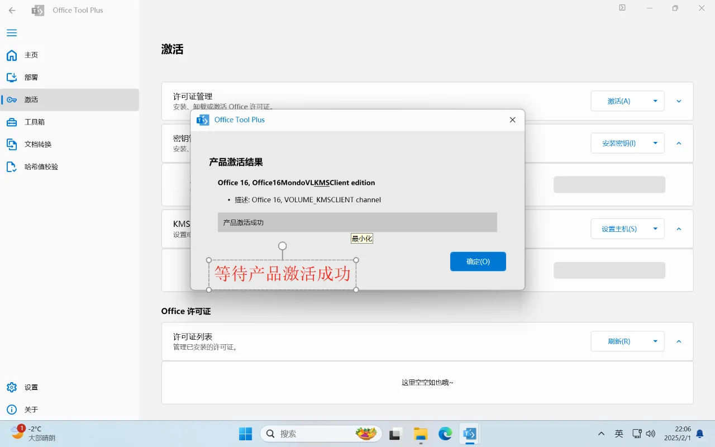Open the 主页 home page in sidebar

tap(31, 55)
